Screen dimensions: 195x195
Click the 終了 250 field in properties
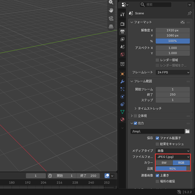pyautogui.click(x=173, y=95)
